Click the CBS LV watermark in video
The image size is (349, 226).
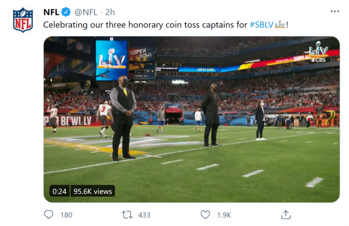click(x=318, y=54)
